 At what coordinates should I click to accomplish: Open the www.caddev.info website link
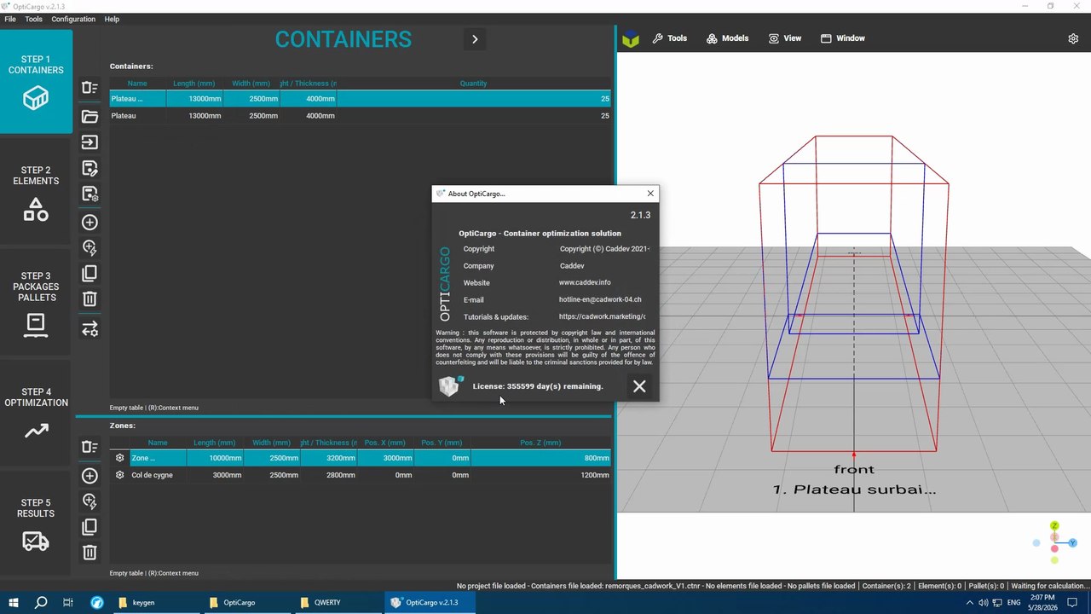coord(585,282)
